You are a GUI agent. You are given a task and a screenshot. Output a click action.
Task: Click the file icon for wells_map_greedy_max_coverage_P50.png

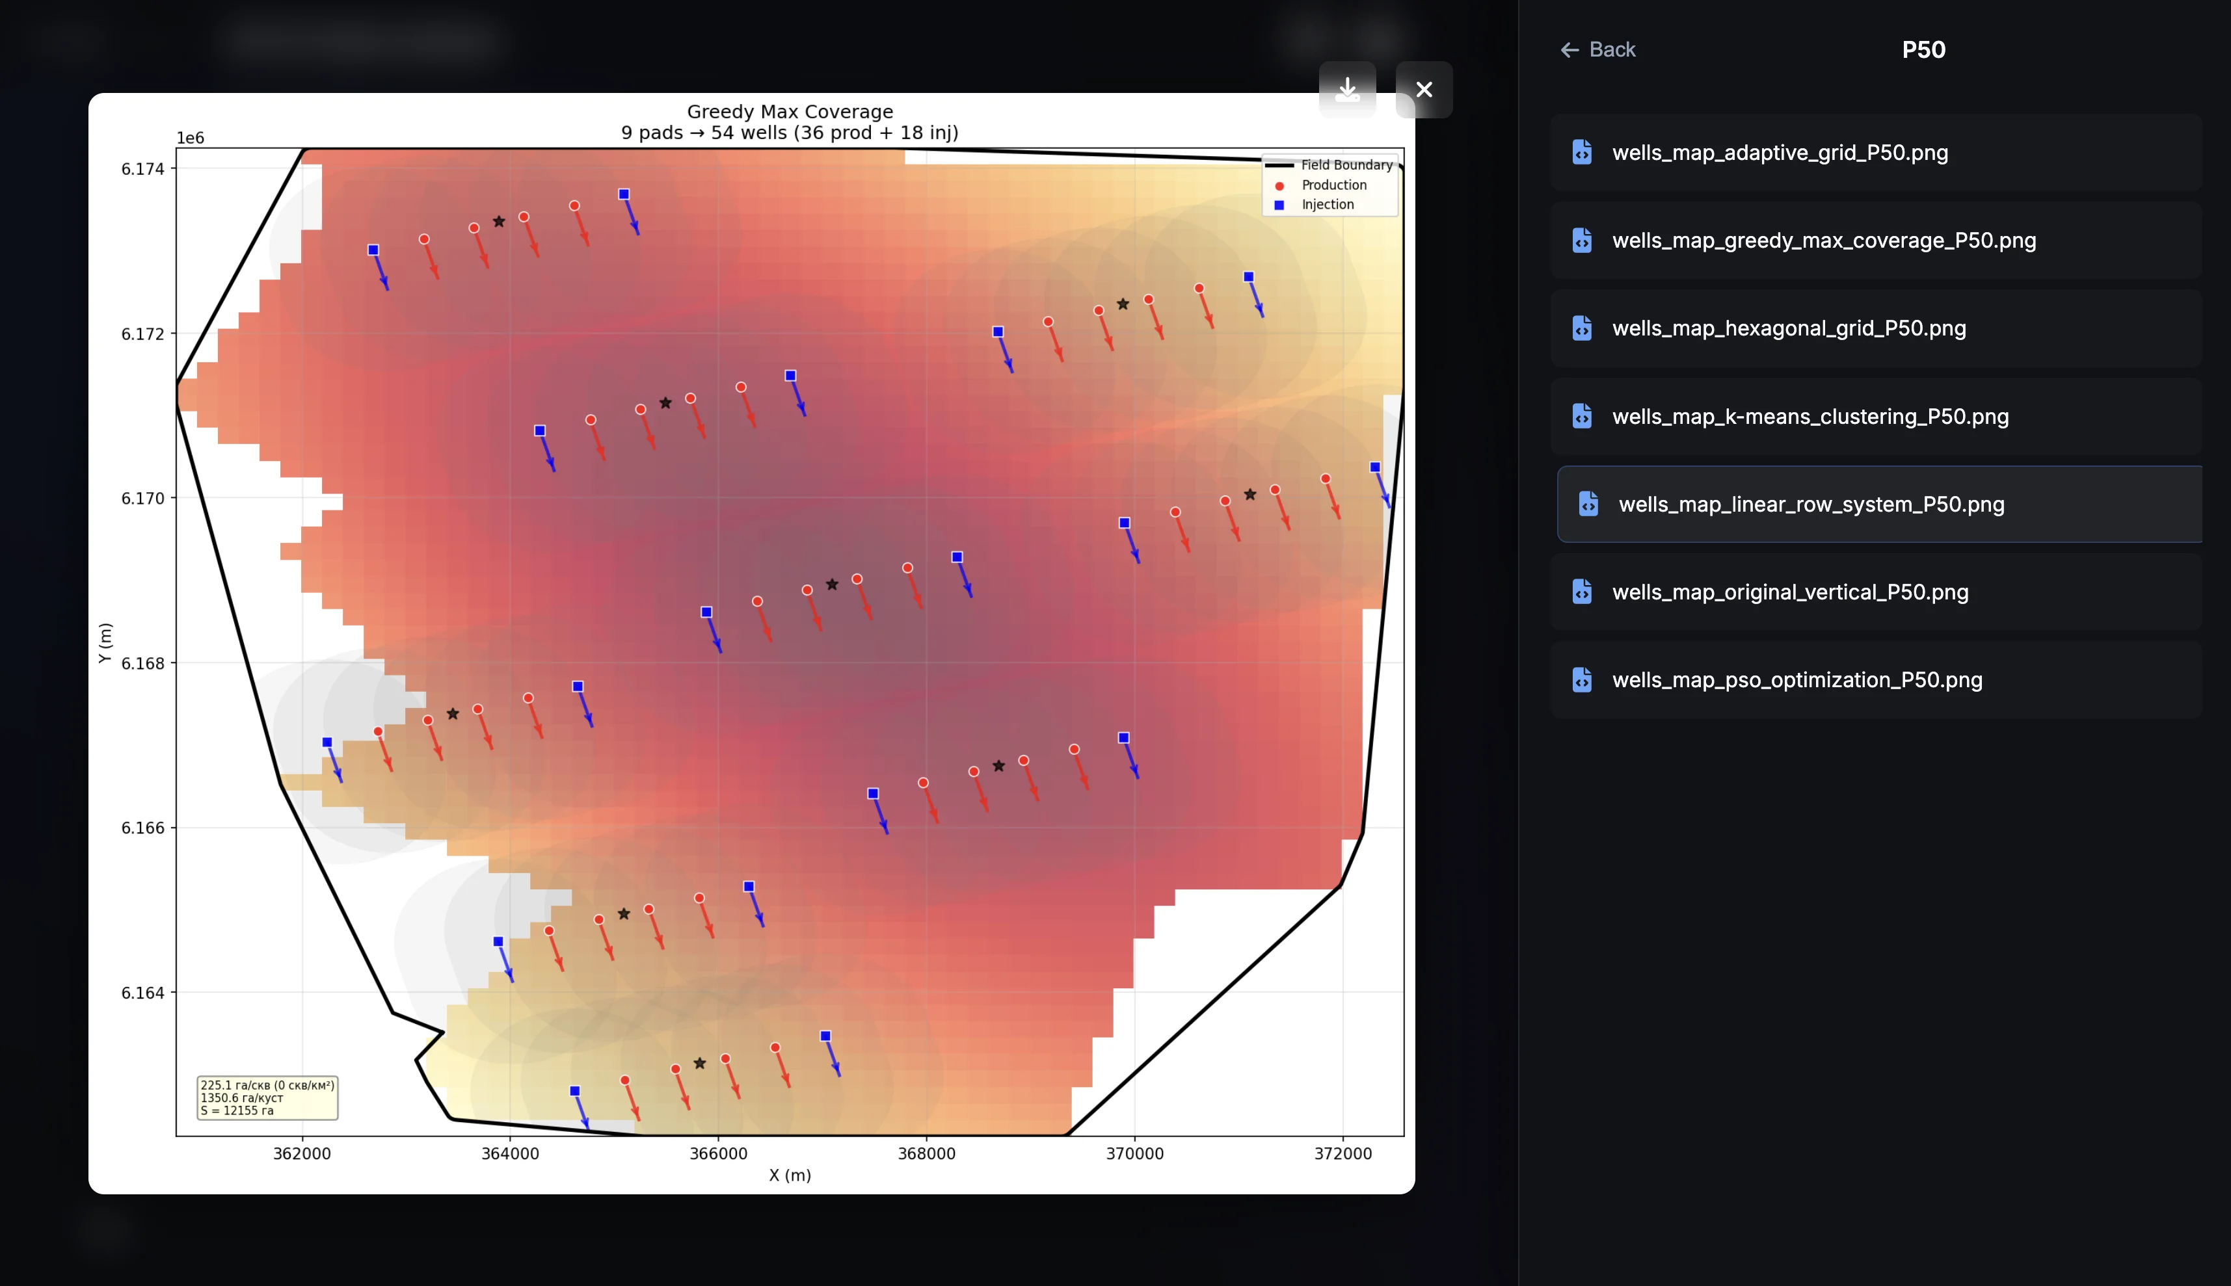(x=1582, y=241)
